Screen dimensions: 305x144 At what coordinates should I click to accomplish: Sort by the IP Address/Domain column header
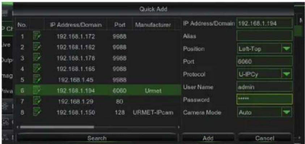click(76, 25)
